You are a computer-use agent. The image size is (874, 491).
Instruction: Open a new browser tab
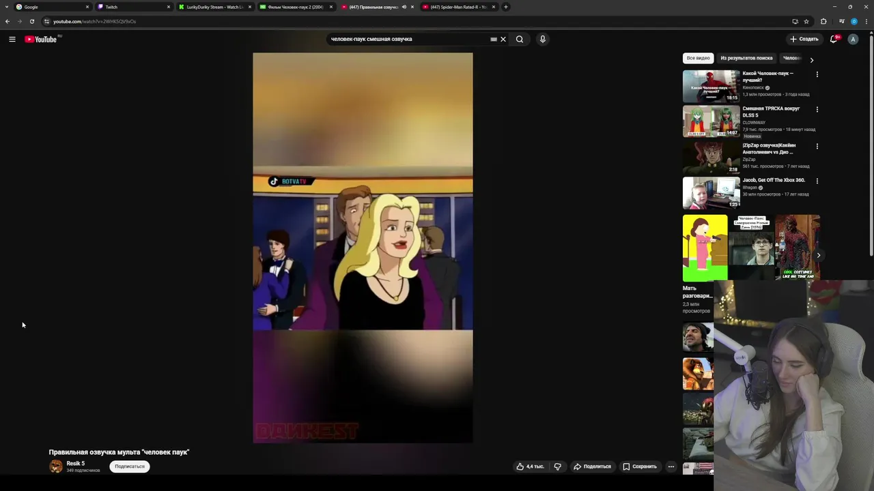(x=506, y=7)
